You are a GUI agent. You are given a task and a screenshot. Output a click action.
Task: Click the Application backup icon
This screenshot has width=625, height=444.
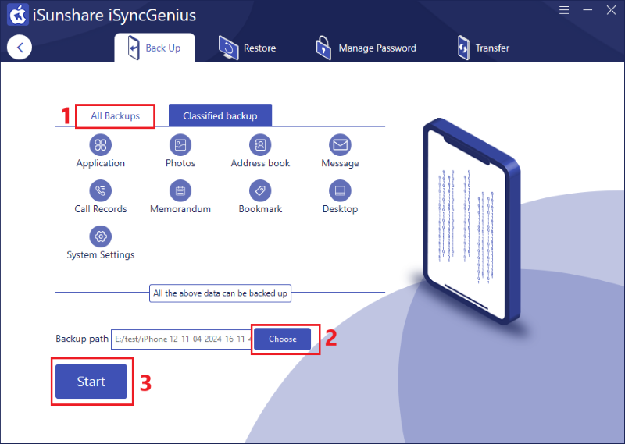[101, 144]
